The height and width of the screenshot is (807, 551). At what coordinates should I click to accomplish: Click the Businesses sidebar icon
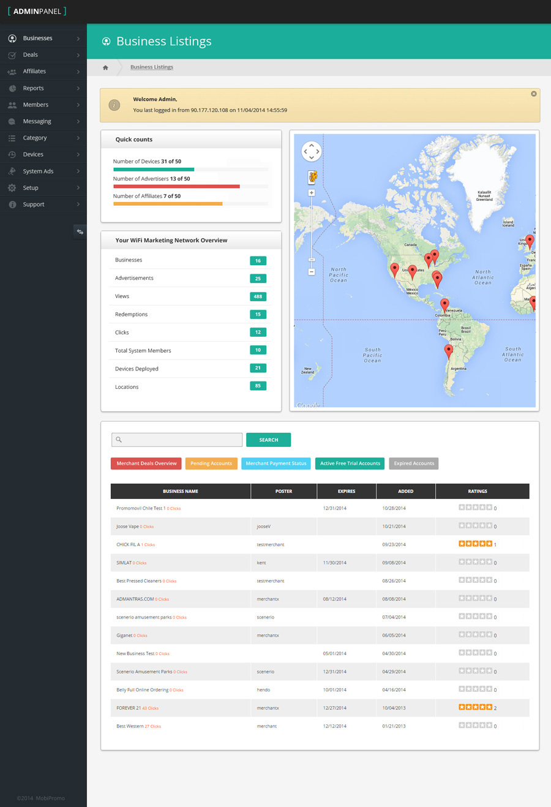coord(12,39)
